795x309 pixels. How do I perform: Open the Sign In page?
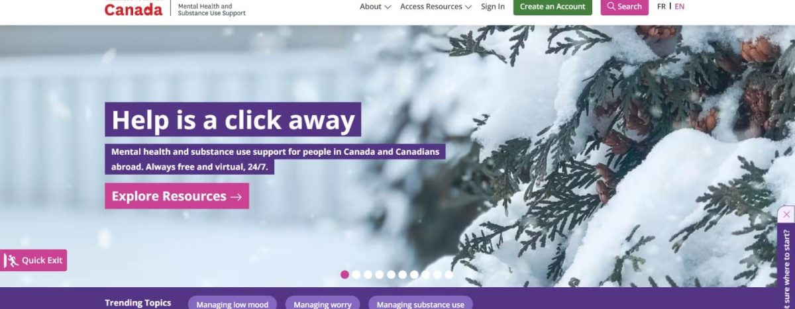click(492, 7)
